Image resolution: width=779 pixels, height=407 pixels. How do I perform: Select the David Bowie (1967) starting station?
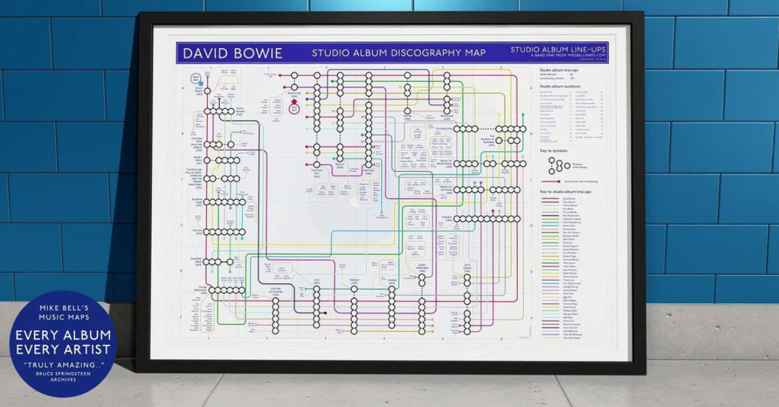click(207, 91)
